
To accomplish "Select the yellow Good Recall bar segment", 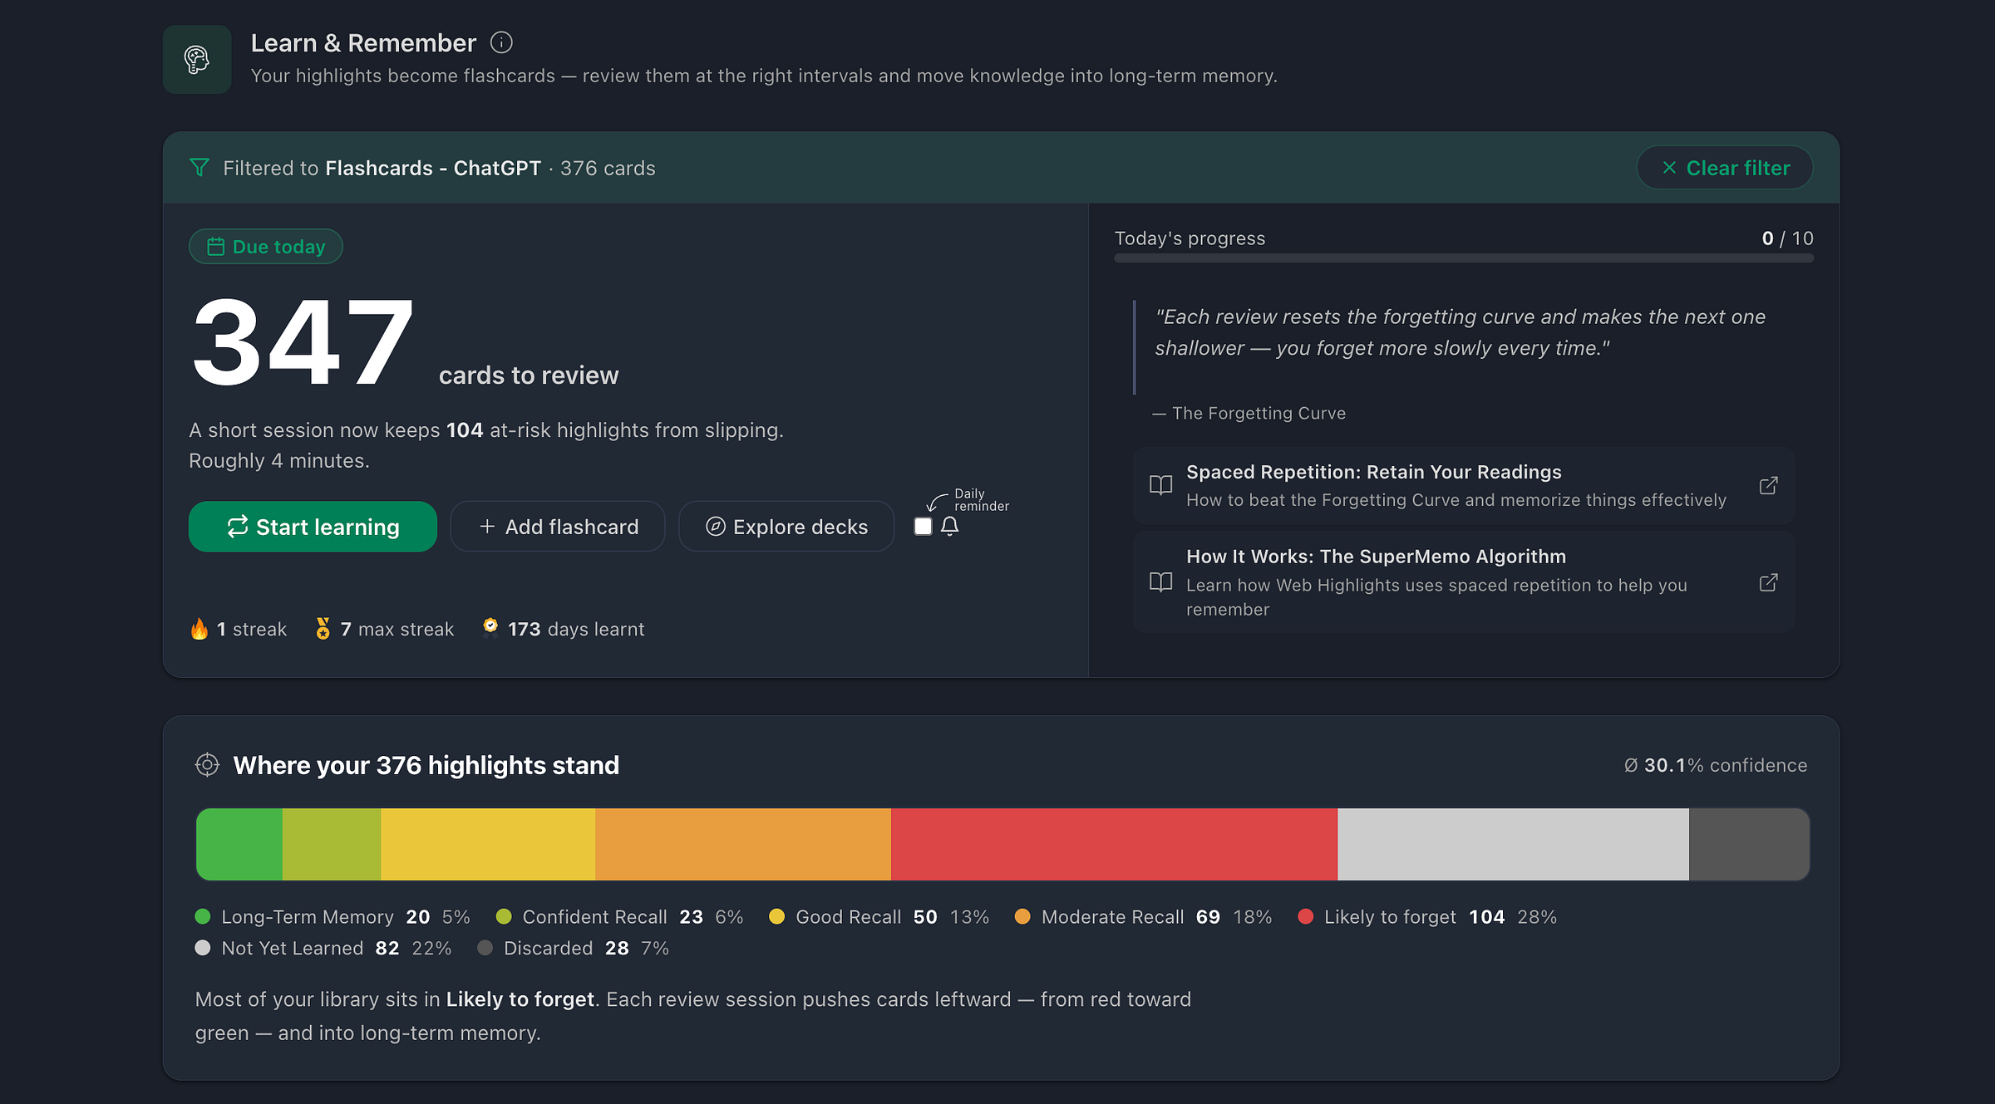I will (488, 844).
